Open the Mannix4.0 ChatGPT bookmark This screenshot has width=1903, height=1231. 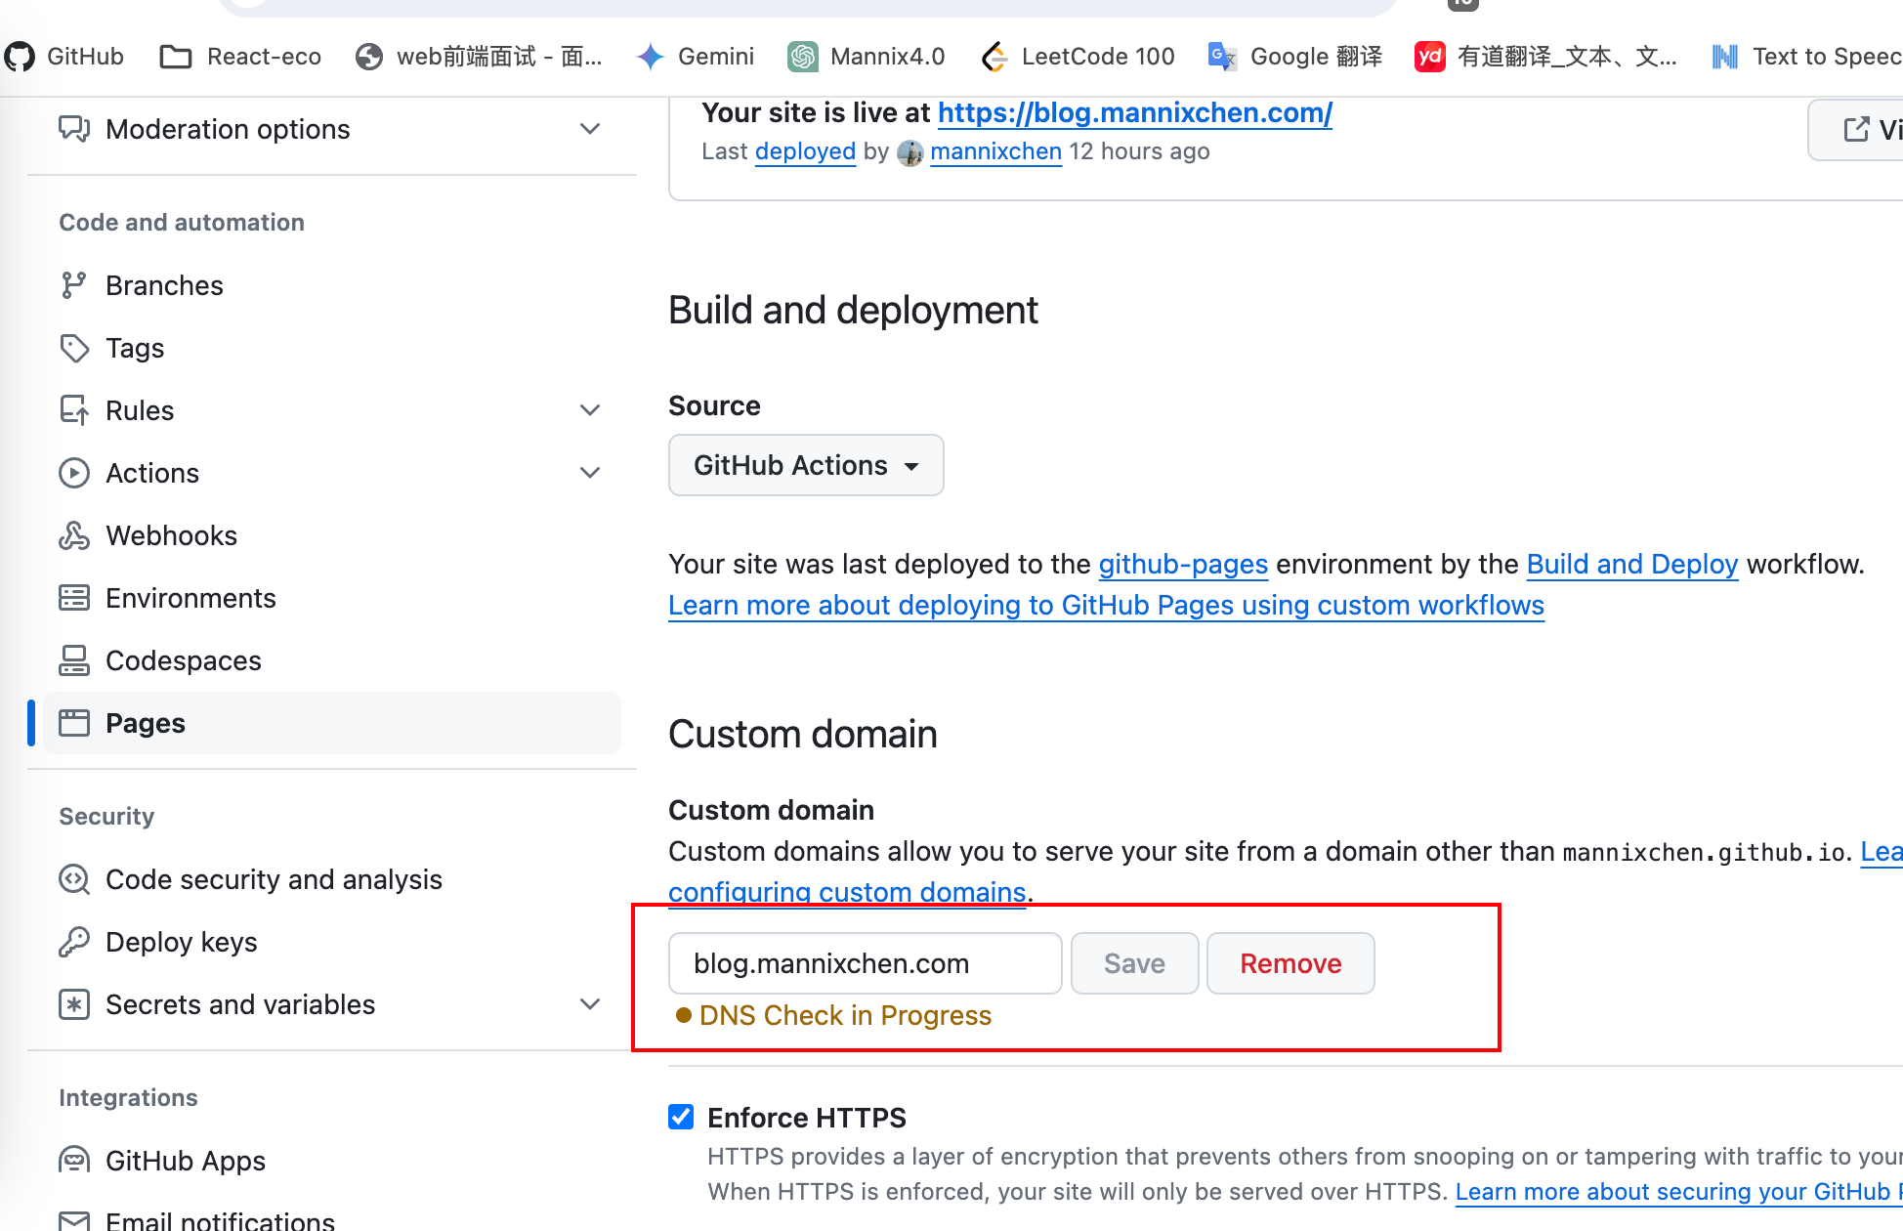867,57
